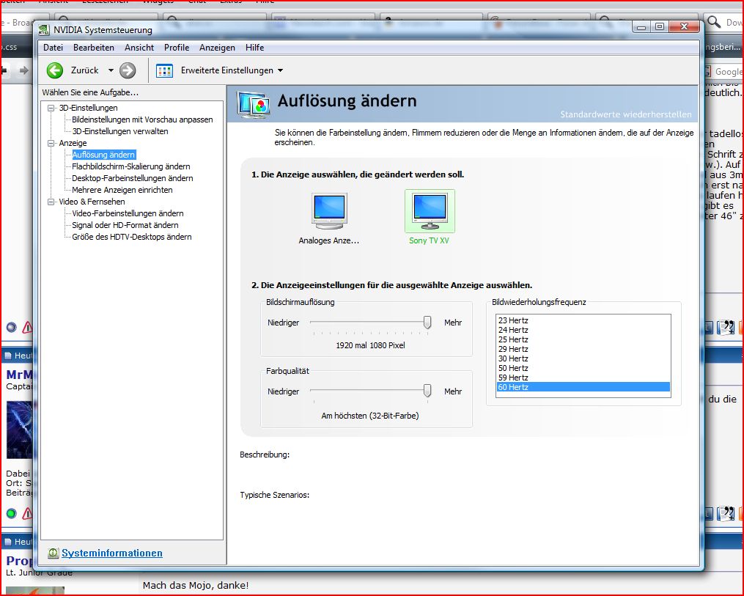Viewport: 744px width, 596px height.
Task: Click Standardwerte wiederherstellen link
Action: (x=626, y=114)
